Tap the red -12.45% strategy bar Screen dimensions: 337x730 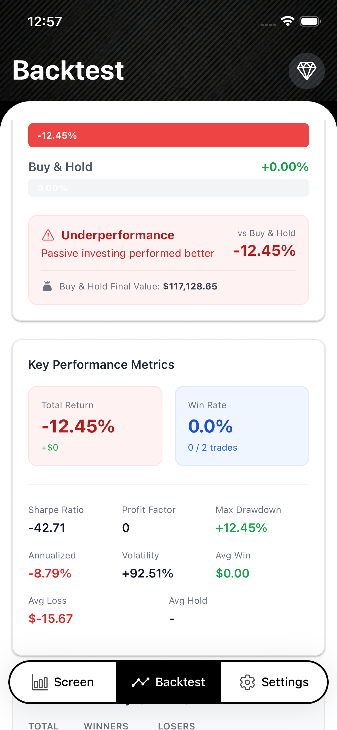[x=168, y=135]
